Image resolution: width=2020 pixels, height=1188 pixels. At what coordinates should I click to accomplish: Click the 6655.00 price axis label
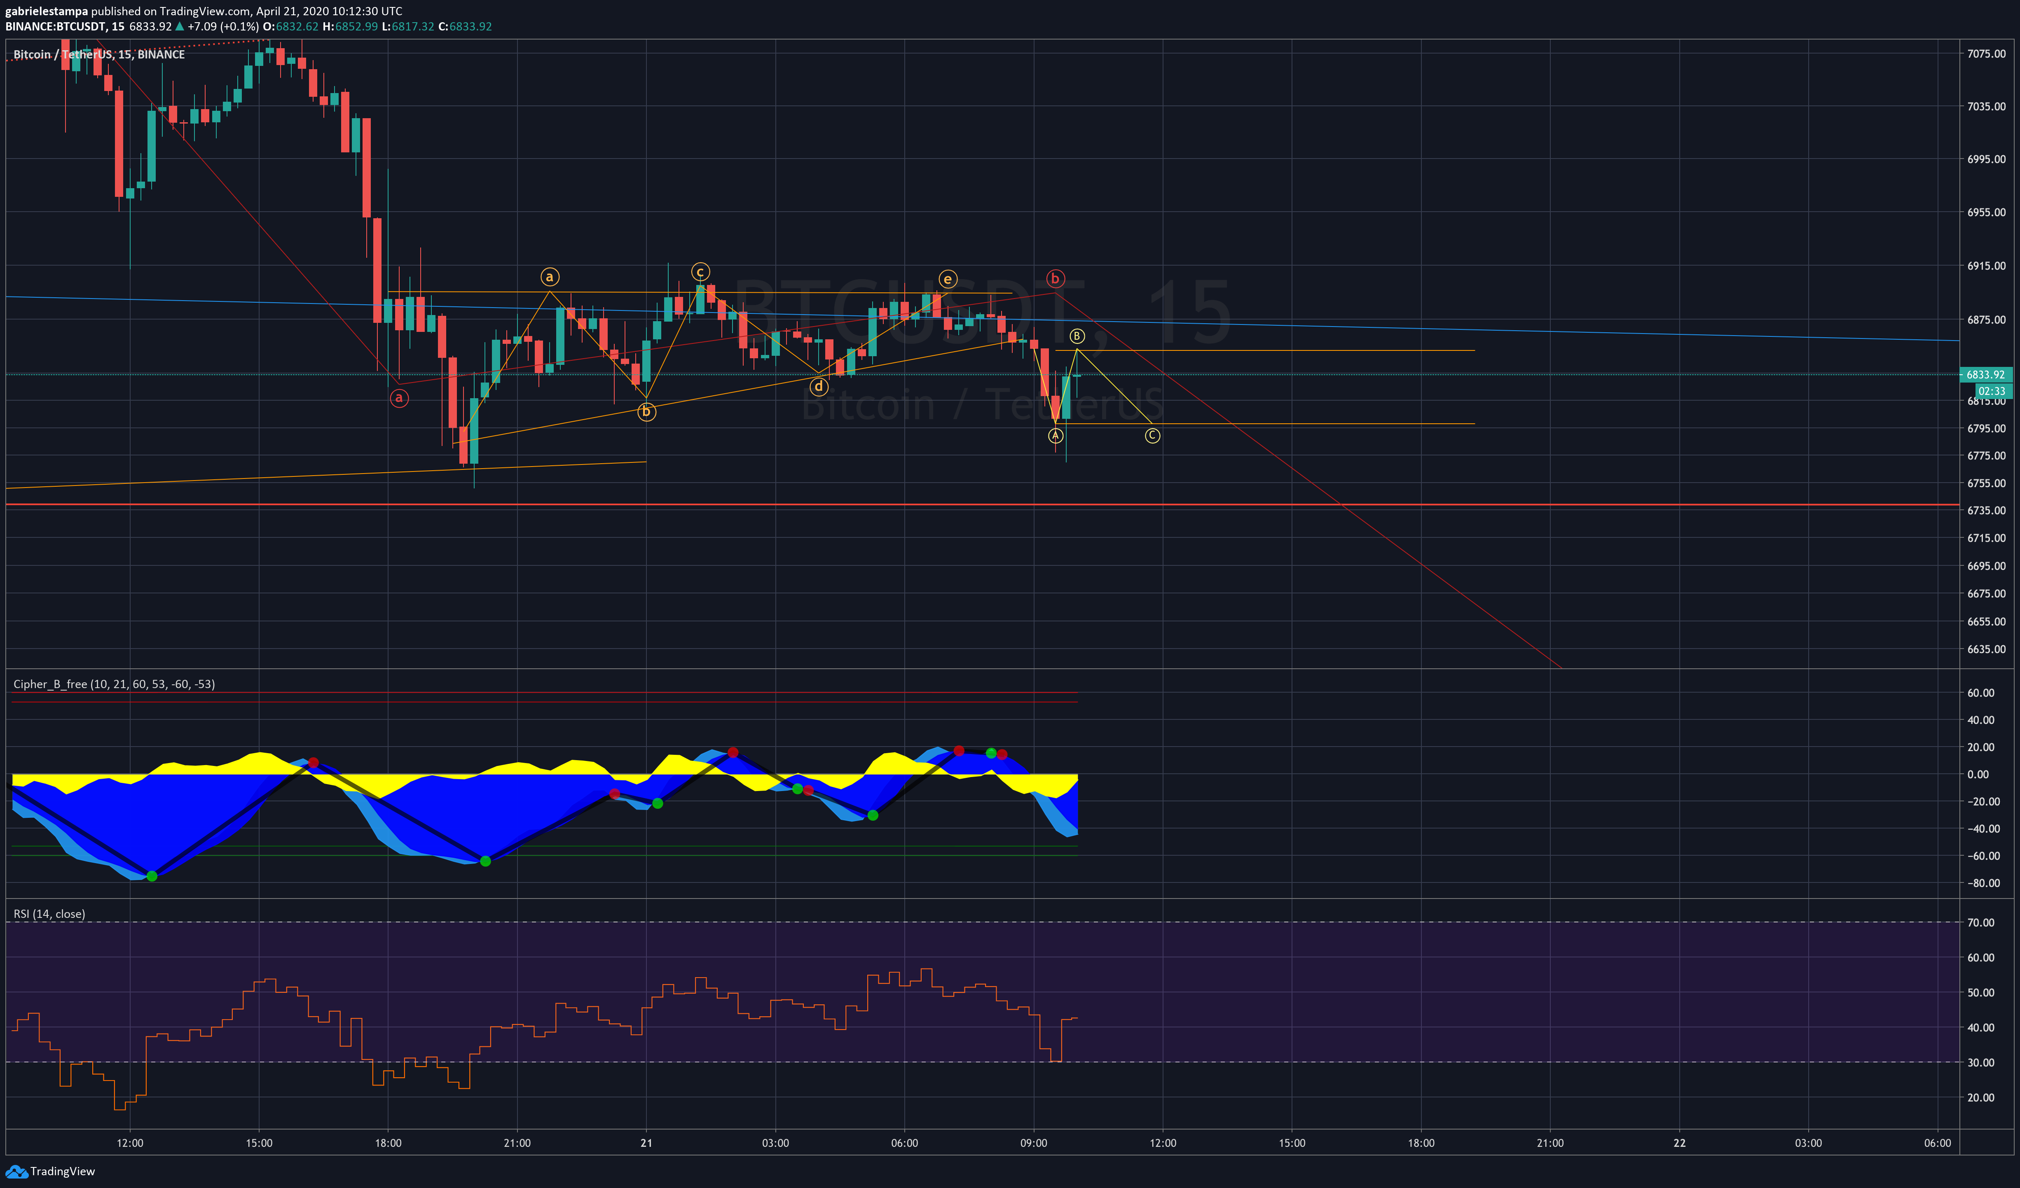click(x=1986, y=622)
